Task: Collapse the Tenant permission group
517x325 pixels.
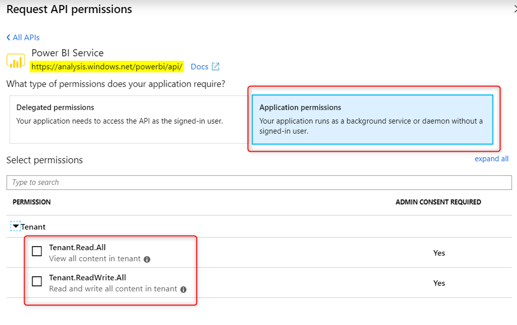Action: [x=16, y=227]
